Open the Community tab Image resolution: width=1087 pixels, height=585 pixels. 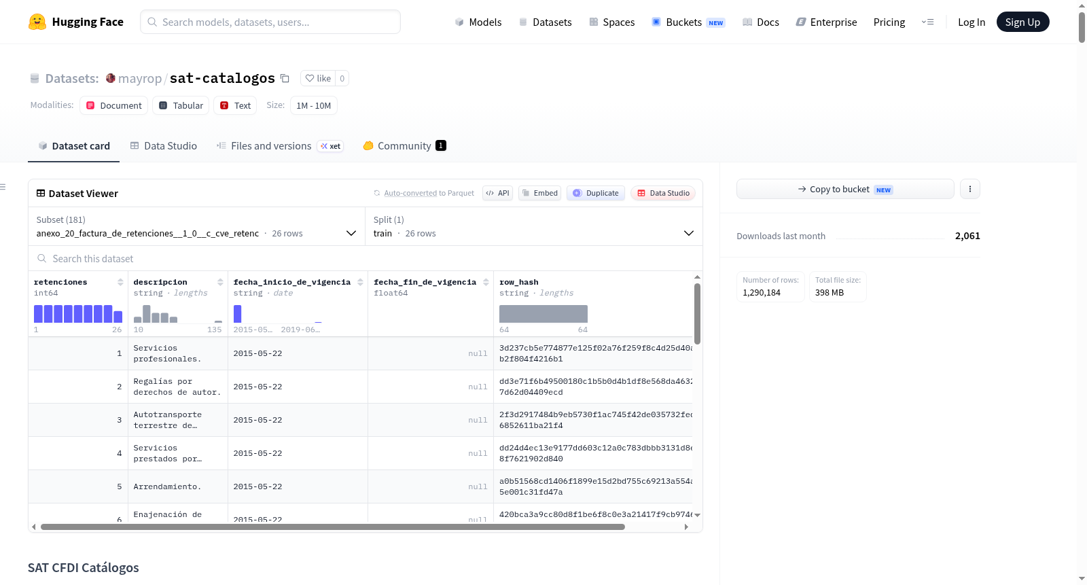(x=405, y=145)
